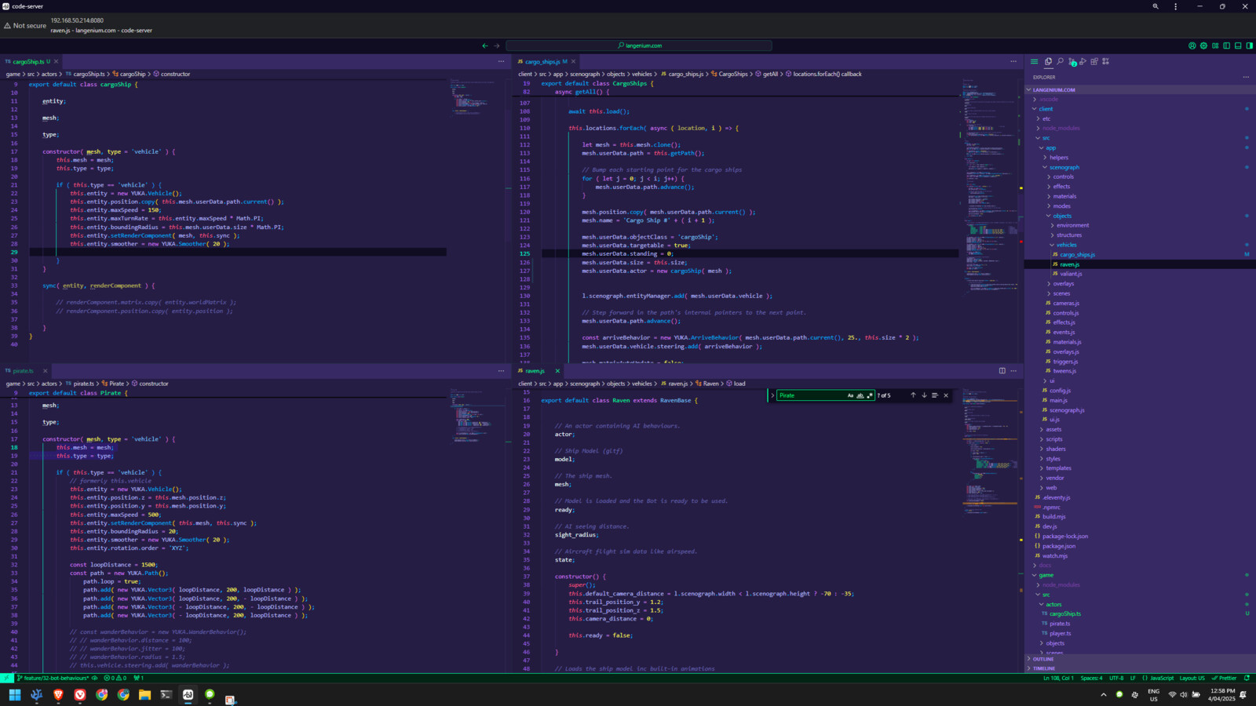
Task: Toggle Match Whole Word in find widget
Action: pyautogui.click(x=860, y=395)
